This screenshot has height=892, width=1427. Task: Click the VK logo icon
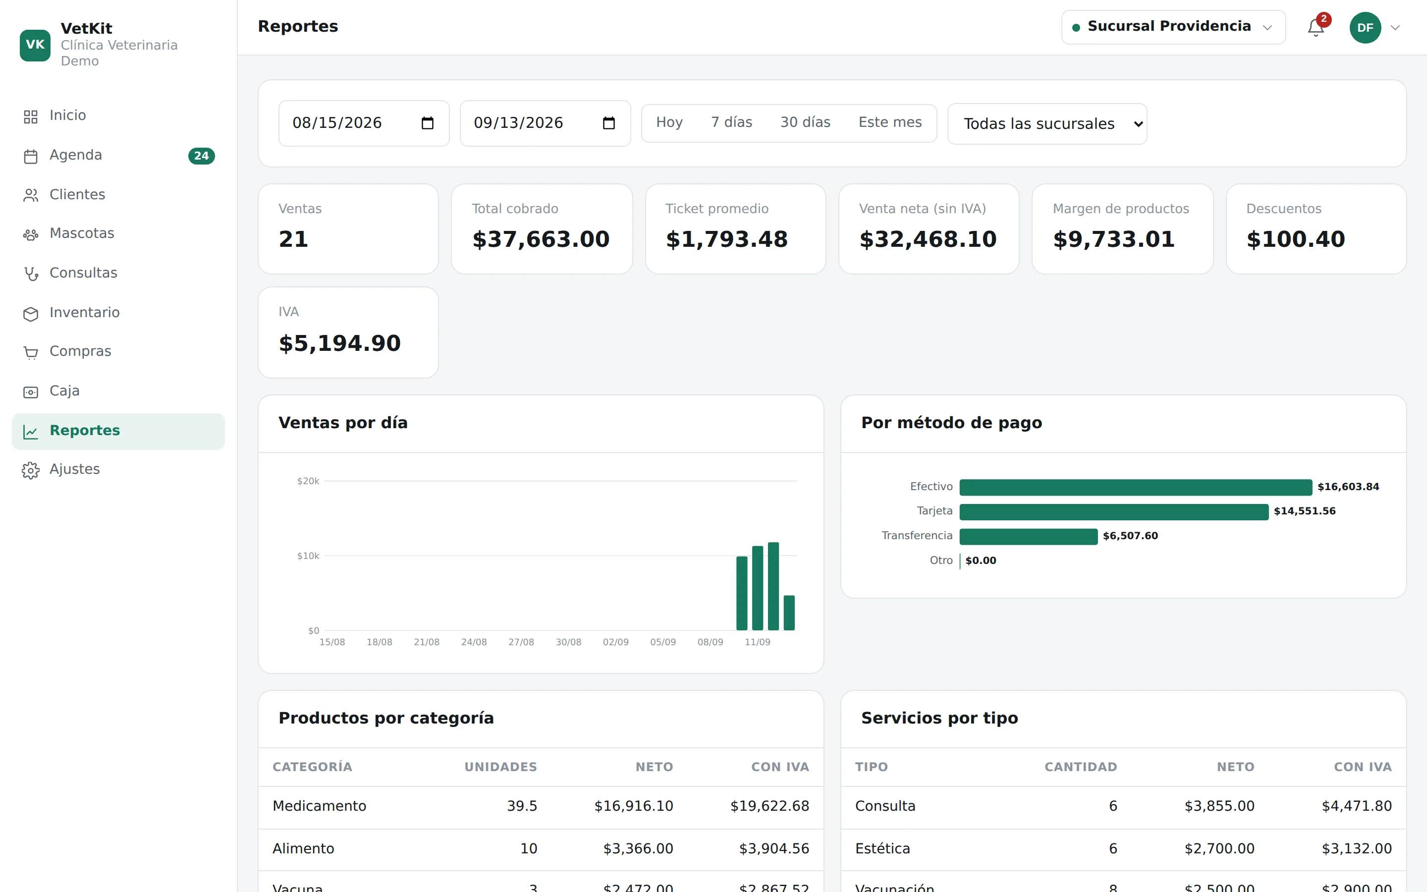tap(35, 45)
